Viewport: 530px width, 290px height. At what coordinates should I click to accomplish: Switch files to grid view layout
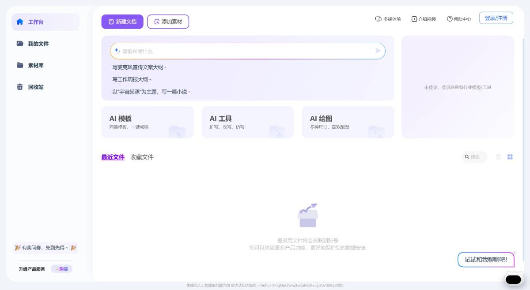point(510,156)
